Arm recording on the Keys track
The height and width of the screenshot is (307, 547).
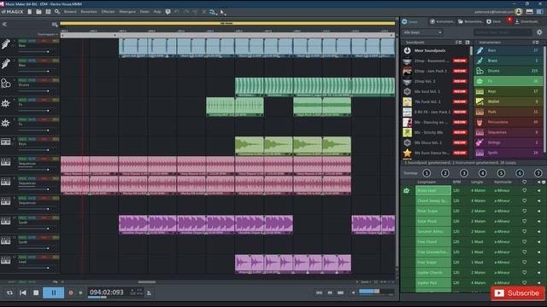(44, 139)
